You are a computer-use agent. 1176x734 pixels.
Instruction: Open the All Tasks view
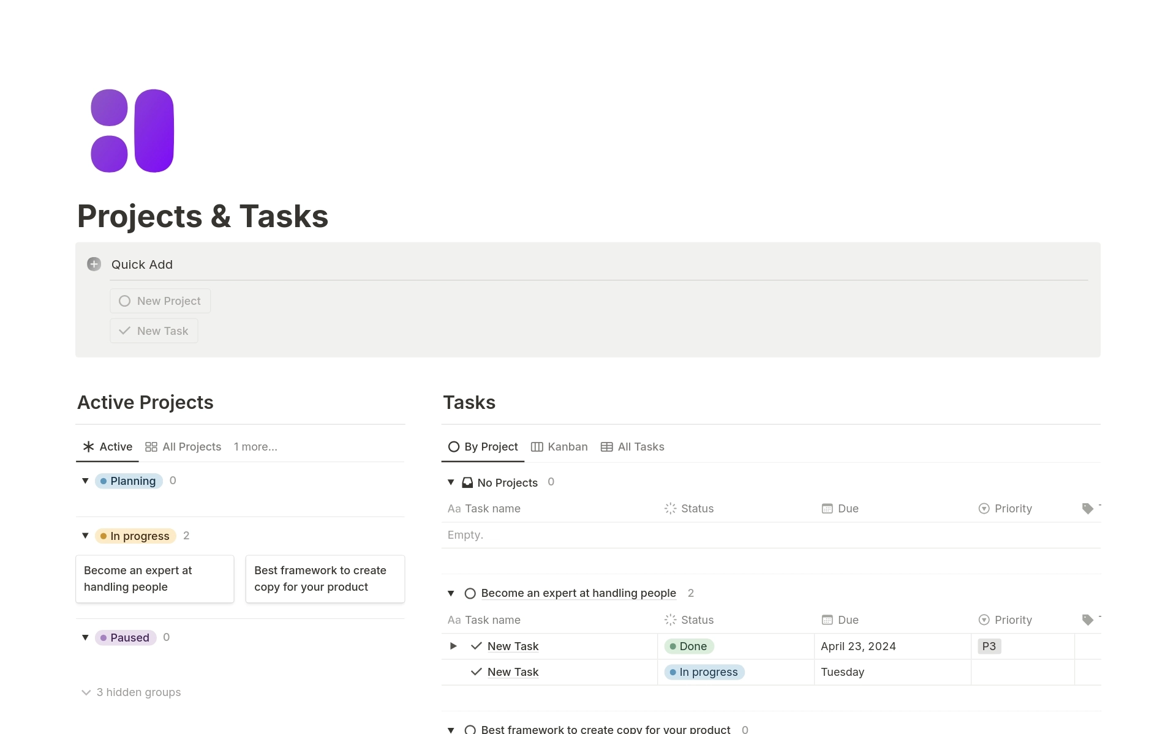pyautogui.click(x=633, y=447)
